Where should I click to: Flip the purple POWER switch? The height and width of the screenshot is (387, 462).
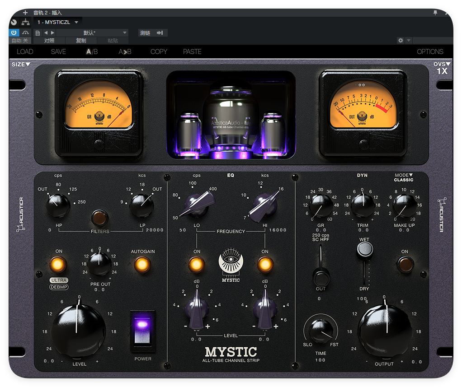[x=142, y=331]
